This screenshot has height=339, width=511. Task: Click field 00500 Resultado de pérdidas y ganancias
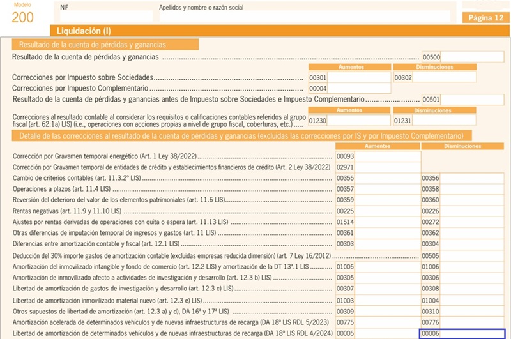click(x=472, y=57)
